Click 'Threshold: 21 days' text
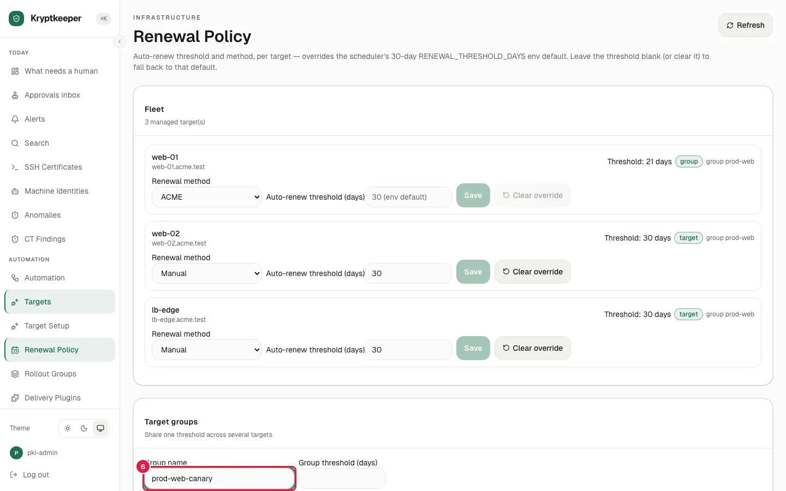 tap(640, 161)
